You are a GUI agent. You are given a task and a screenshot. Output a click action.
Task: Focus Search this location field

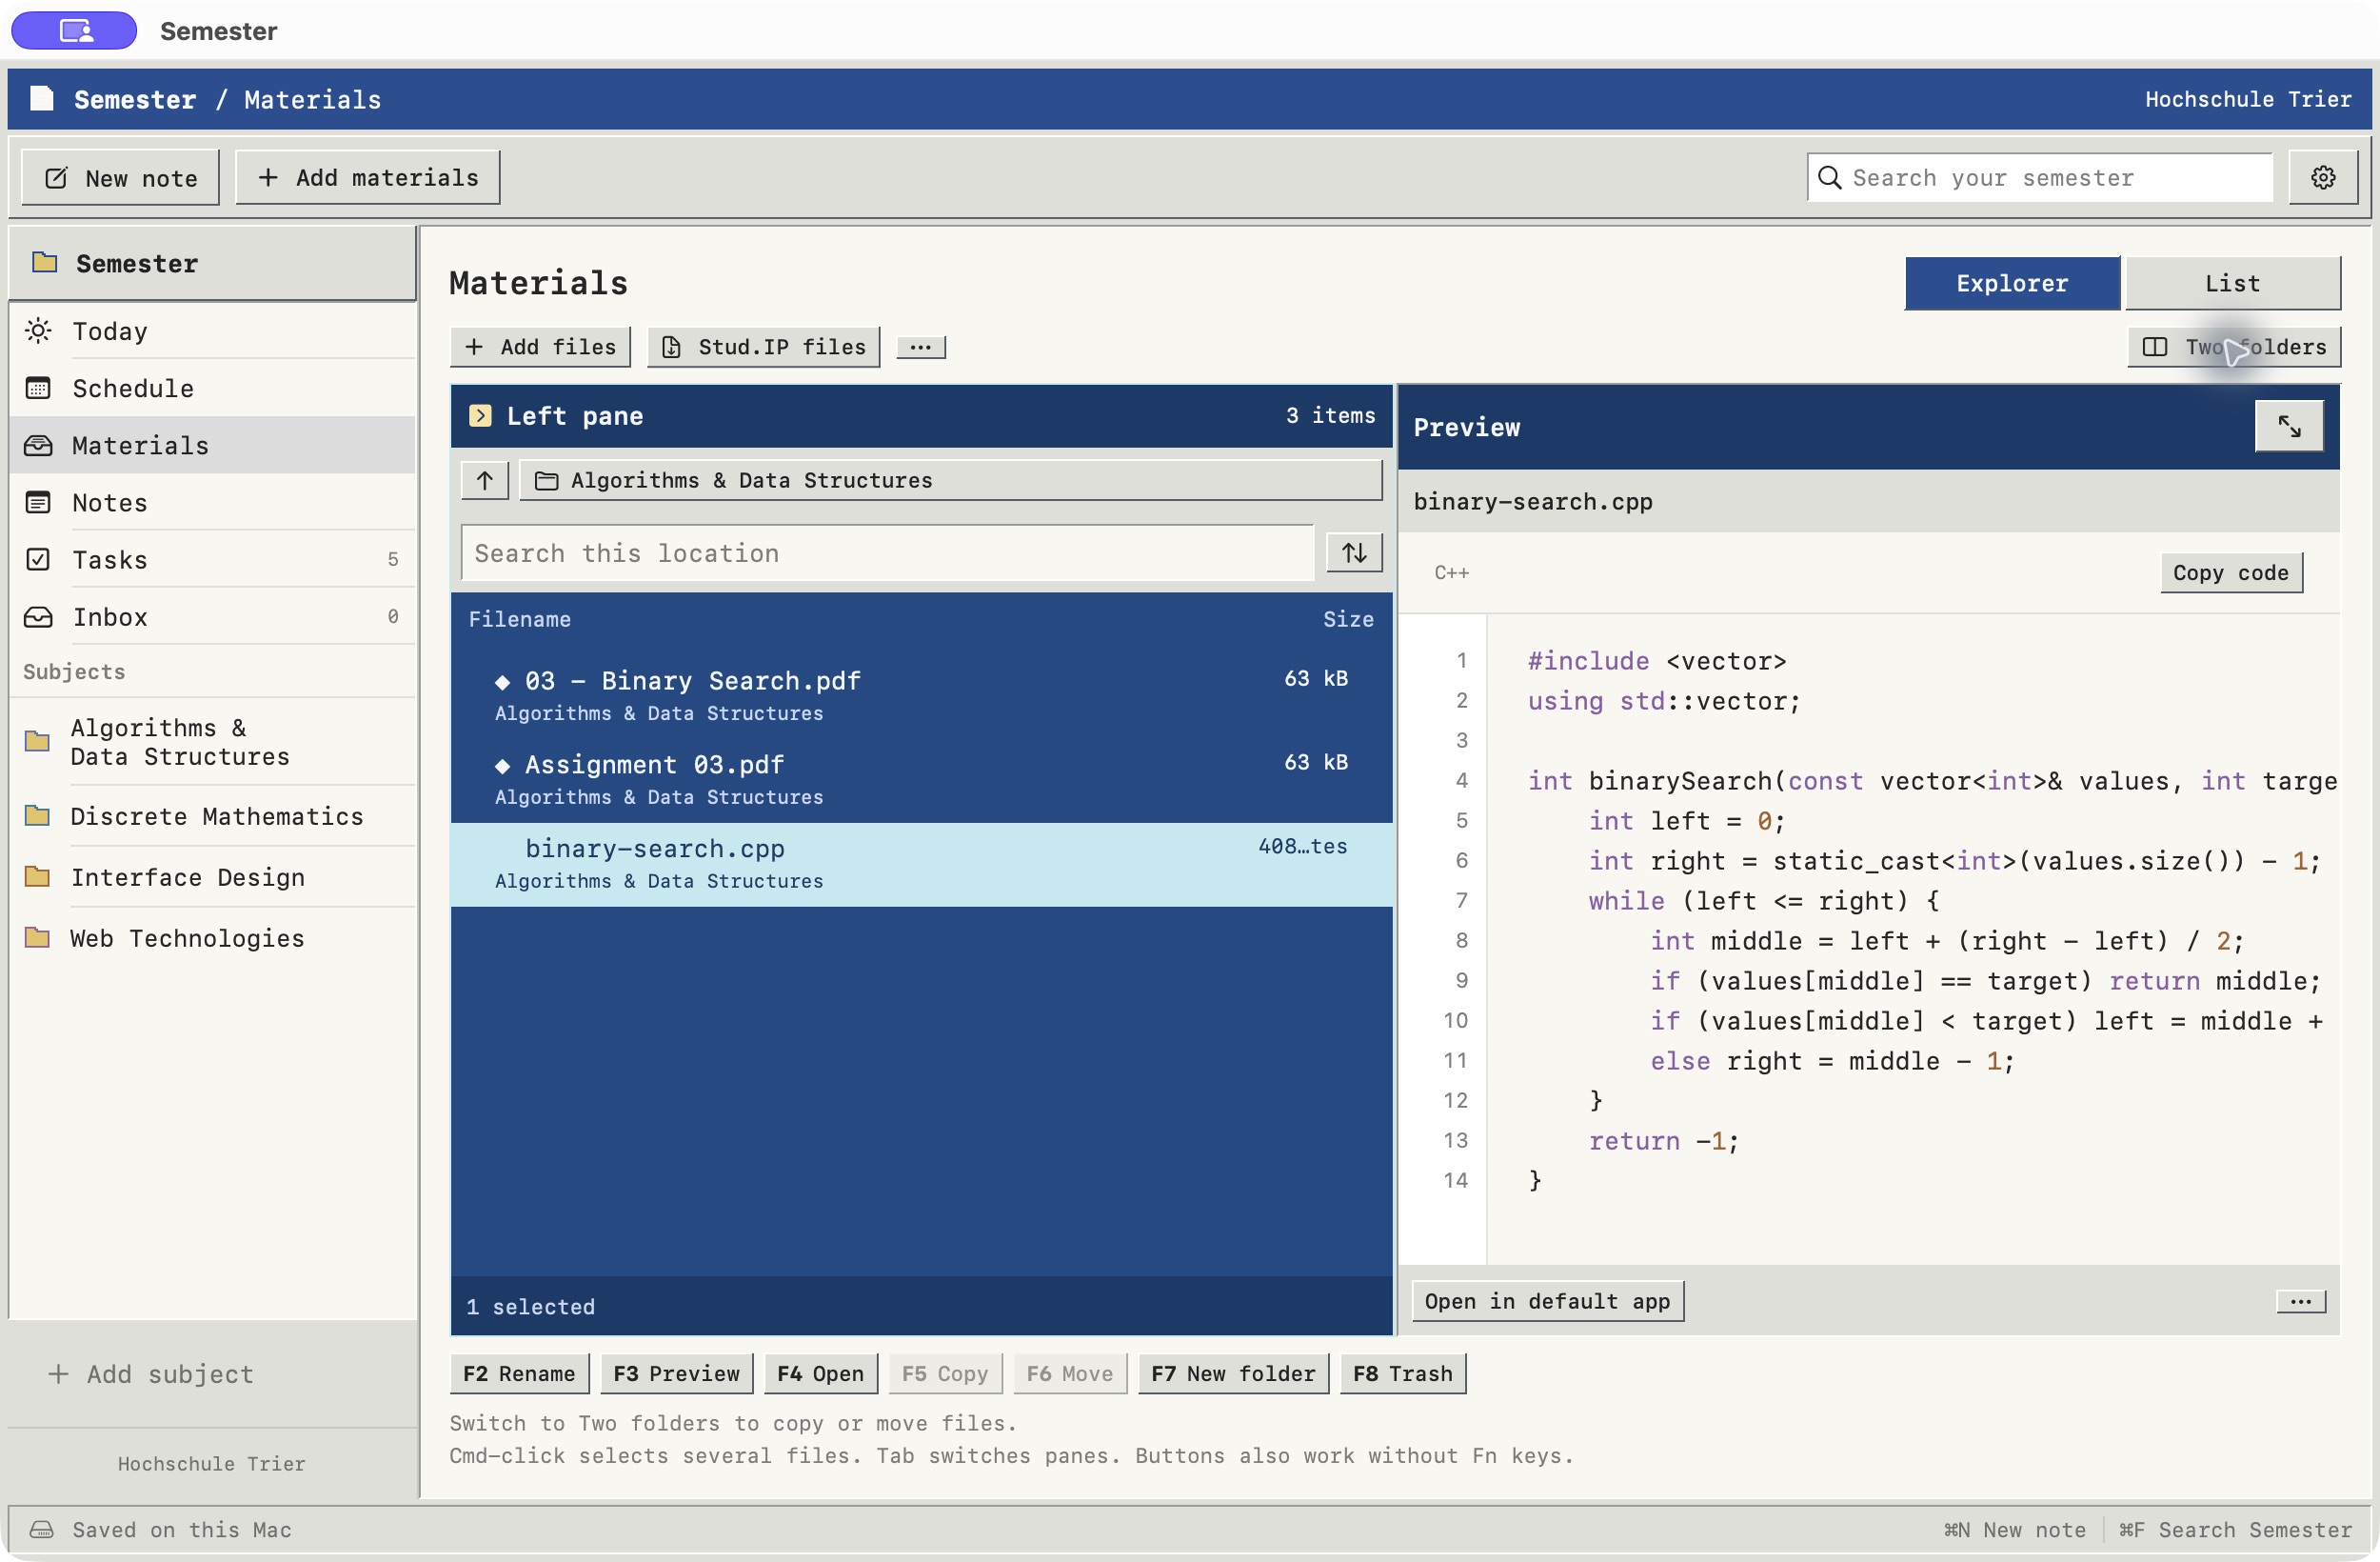coord(887,552)
